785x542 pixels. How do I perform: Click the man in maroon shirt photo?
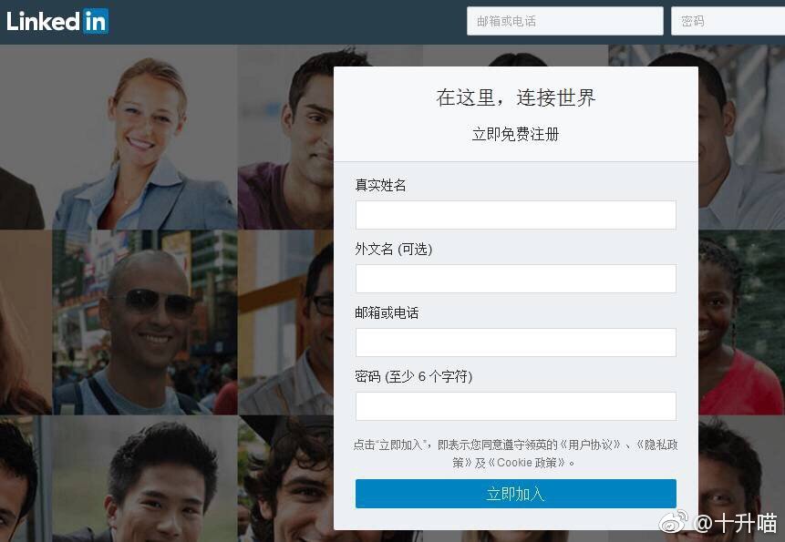(286, 138)
